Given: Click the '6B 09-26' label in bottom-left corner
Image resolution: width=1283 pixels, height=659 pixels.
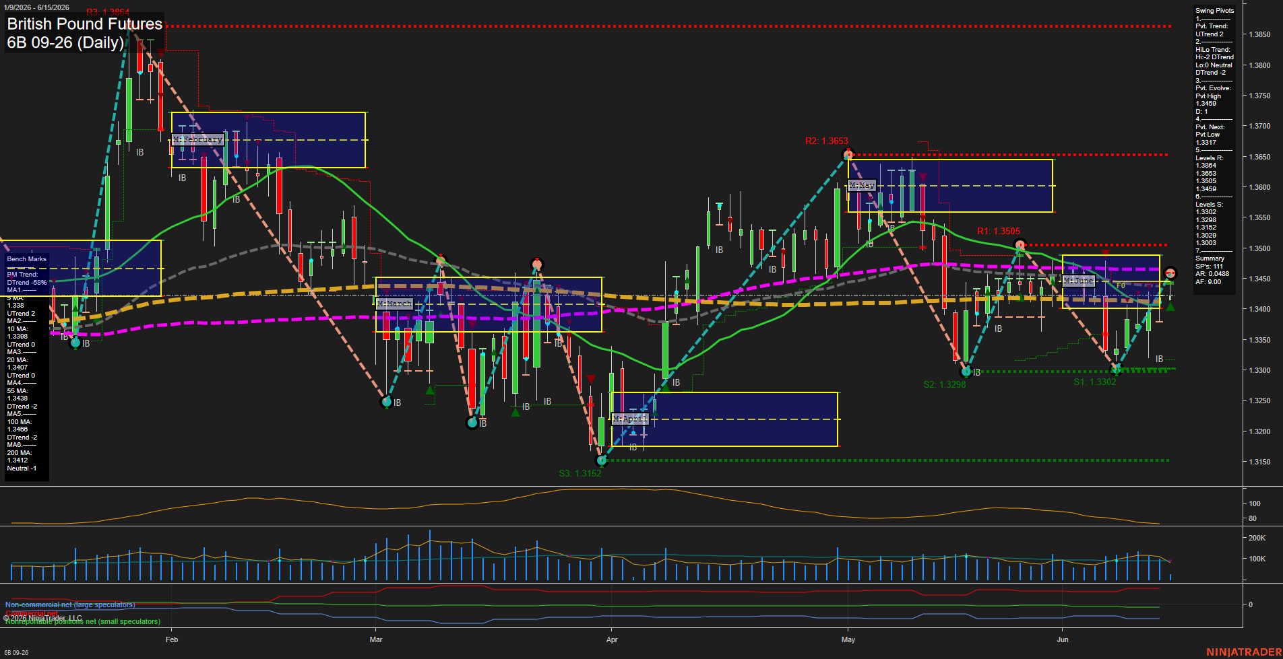Looking at the screenshot, I should coord(16,653).
